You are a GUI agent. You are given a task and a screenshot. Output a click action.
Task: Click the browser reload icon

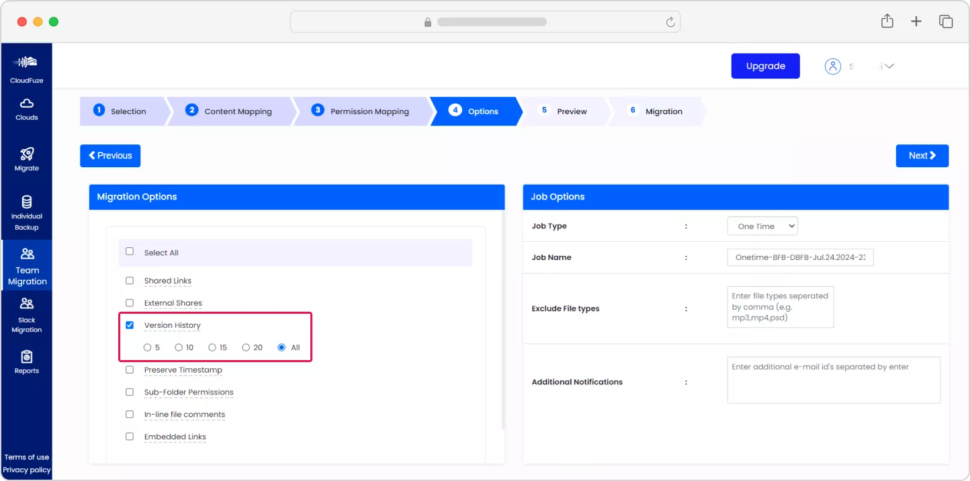click(670, 22)
